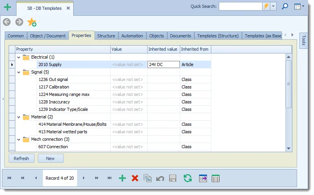The width and height of the screenshot is (314, 195).
Task: Jump to first record
Action: tap(9, 178)
